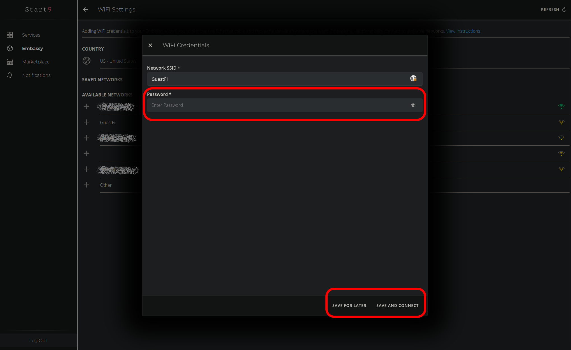The height and width of the screenshot is (350, 571).
Task: Click the globe icon under Country
Action: pos(87,61)
